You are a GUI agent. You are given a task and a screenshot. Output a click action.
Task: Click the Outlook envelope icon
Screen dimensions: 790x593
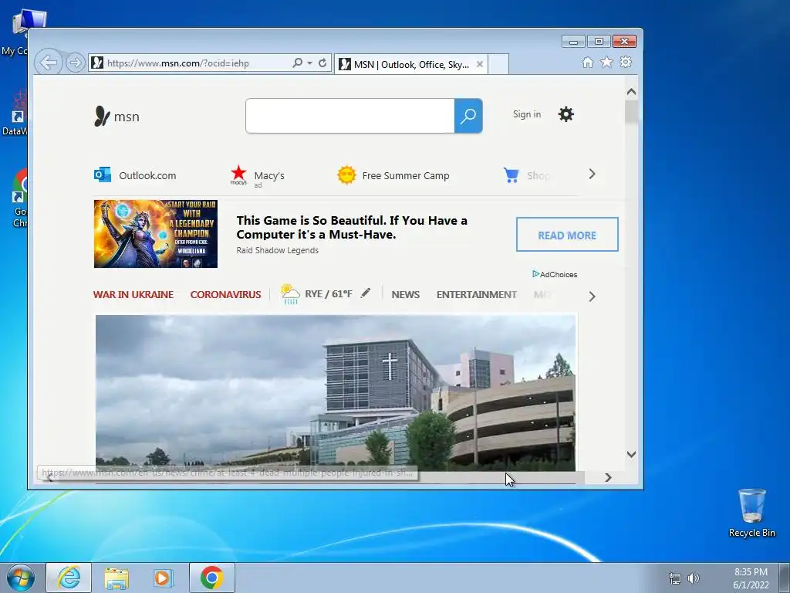coord(103,175)
